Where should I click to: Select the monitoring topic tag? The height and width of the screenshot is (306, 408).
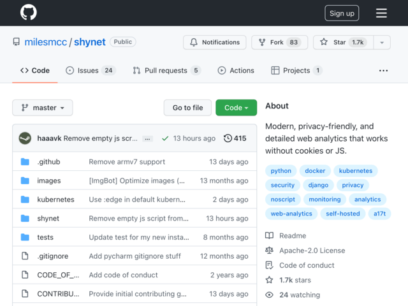pos(324,200)
